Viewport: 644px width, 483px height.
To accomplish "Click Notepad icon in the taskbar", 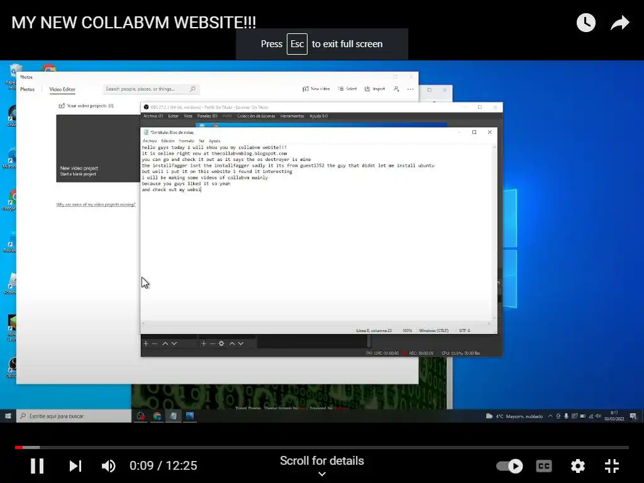I will (174, 416).
